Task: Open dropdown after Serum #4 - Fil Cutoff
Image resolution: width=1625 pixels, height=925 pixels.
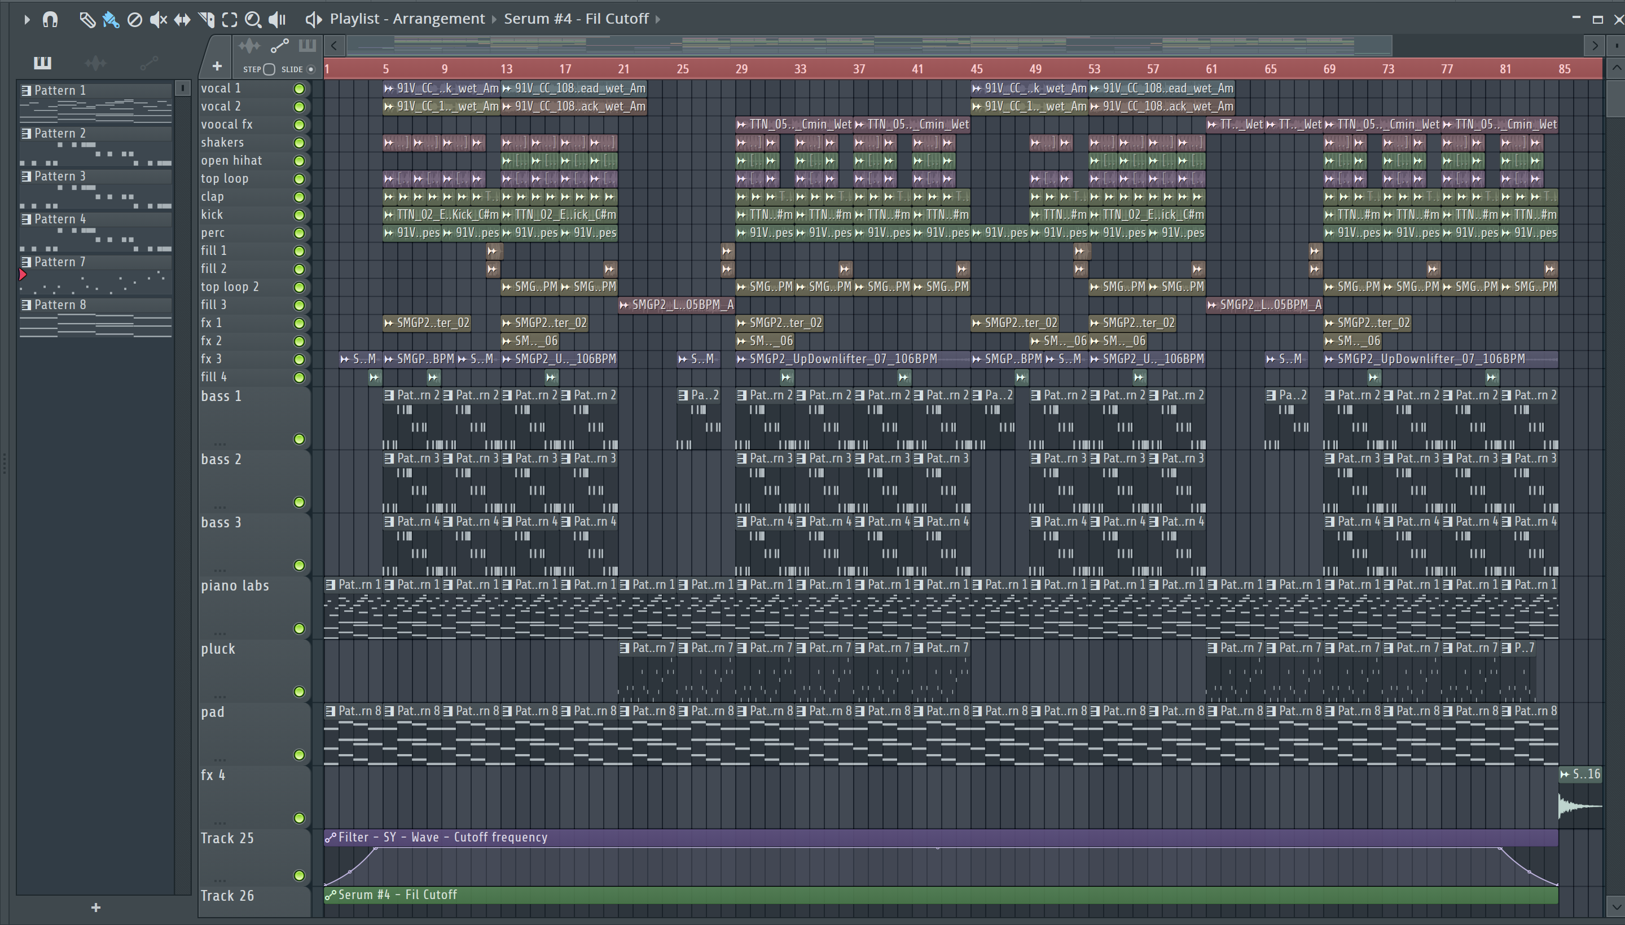Action: tap(658, 19)
